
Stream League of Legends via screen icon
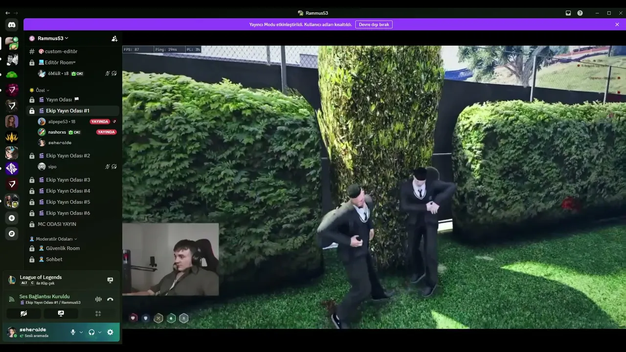tap(110, 280)
